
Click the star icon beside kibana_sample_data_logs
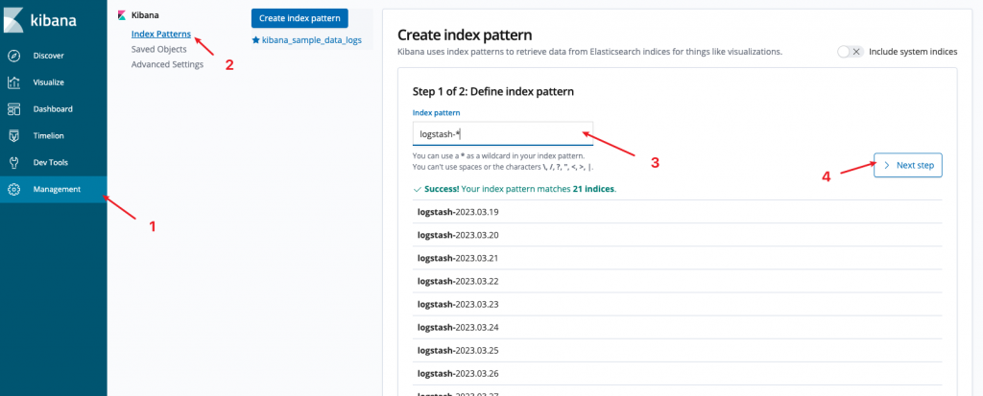[255, 40]
